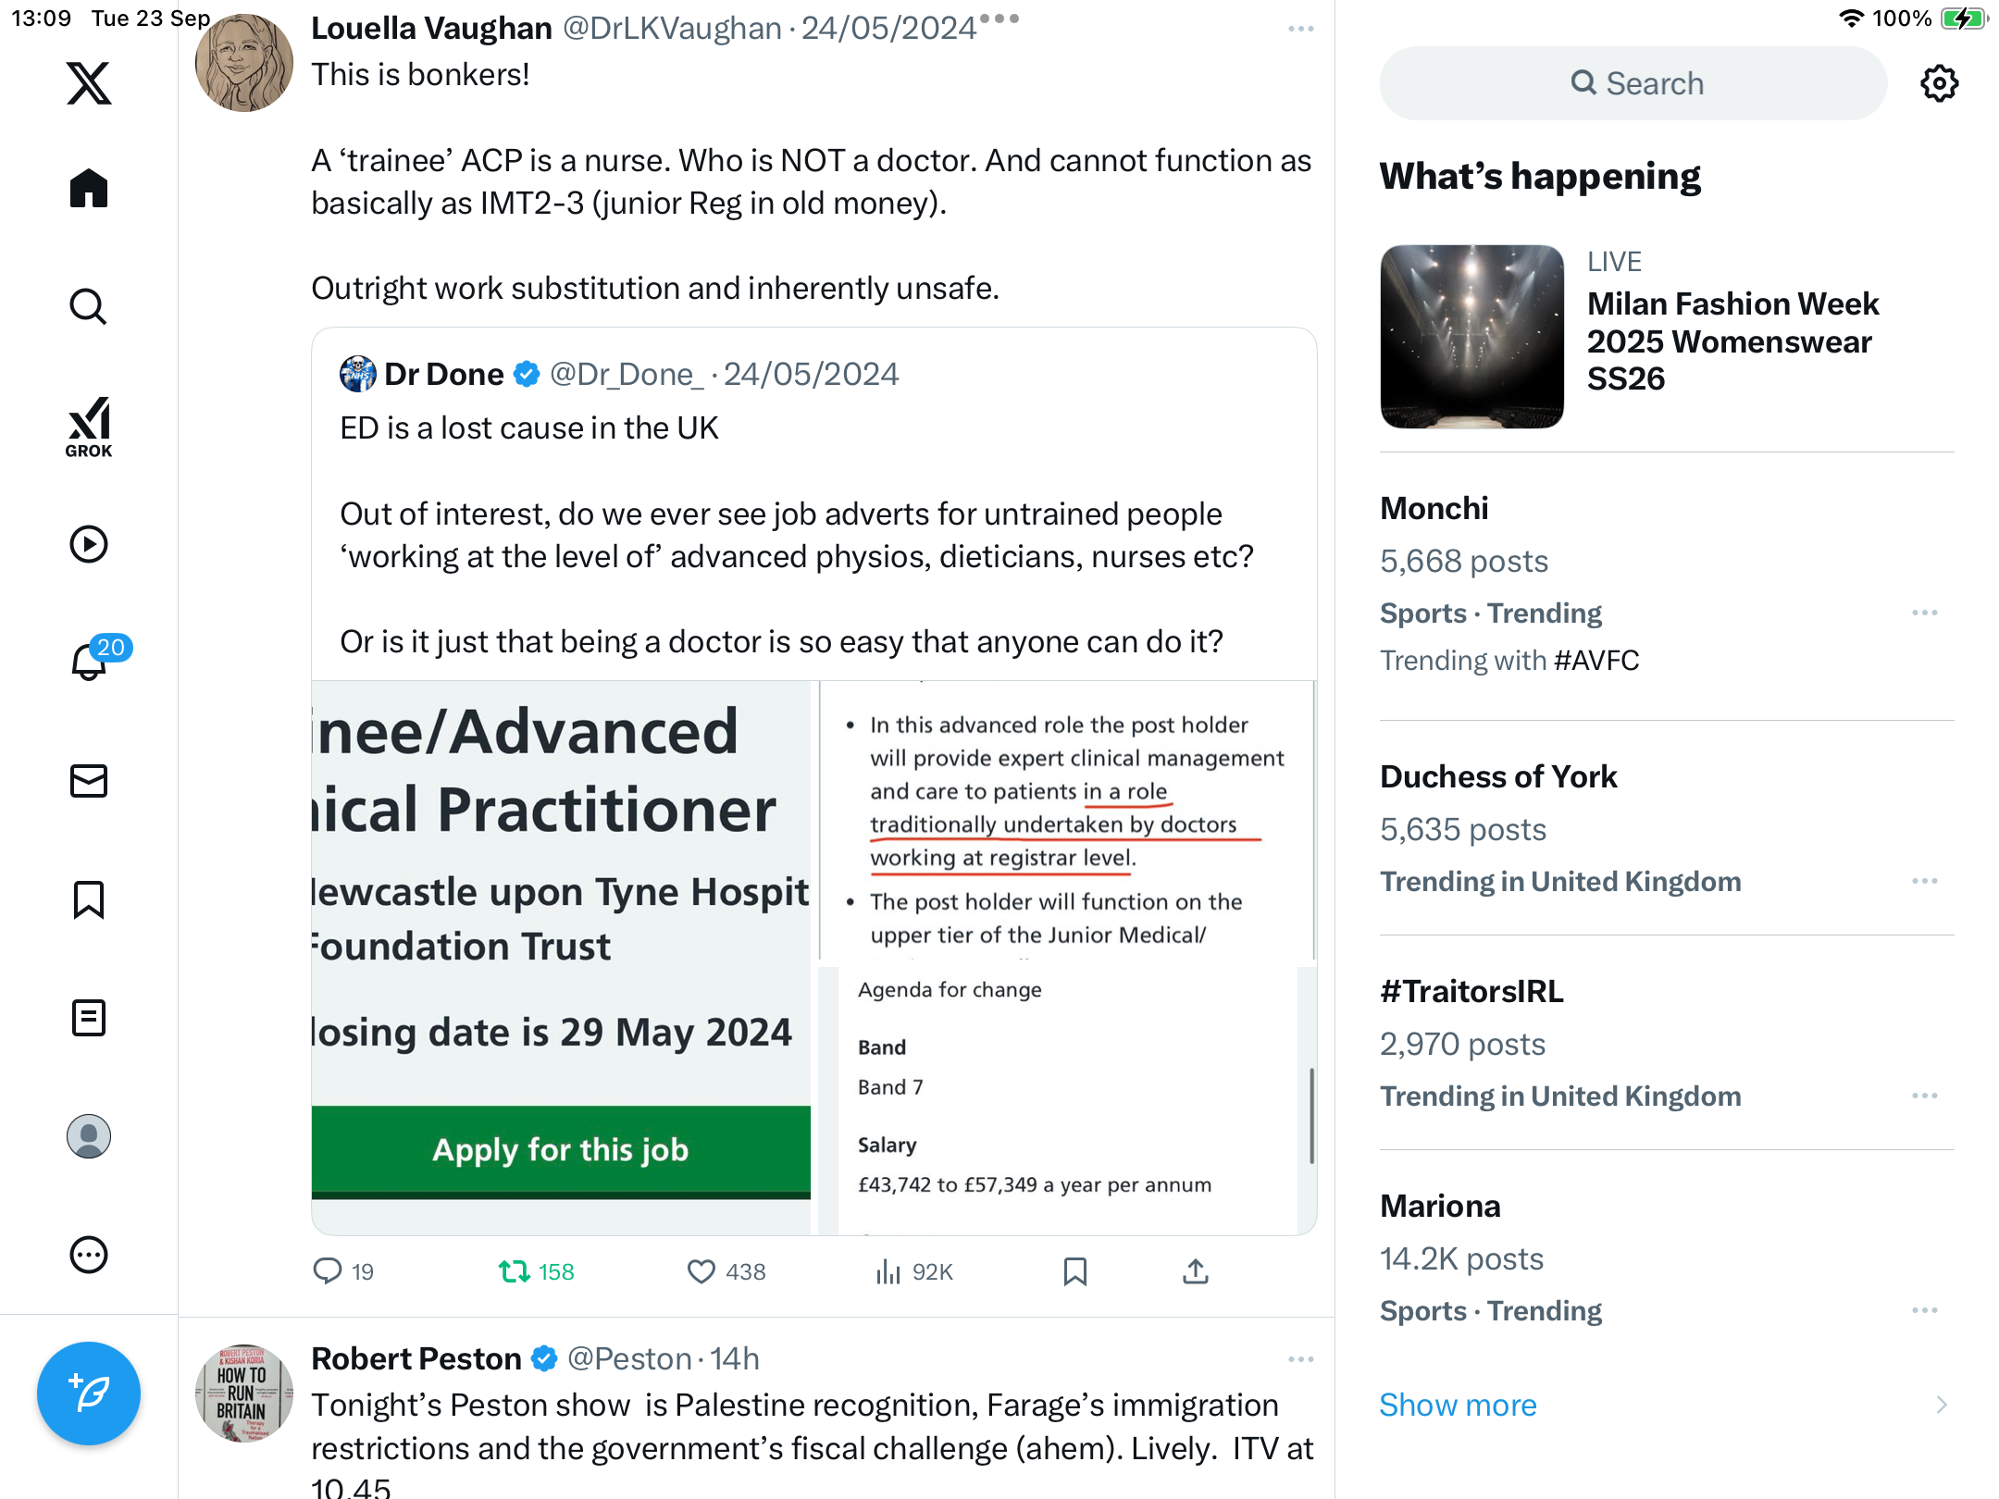Open more options on Robert Peston's post
This screenshot has width=1999, height=1499.
click(1300, 1359)
